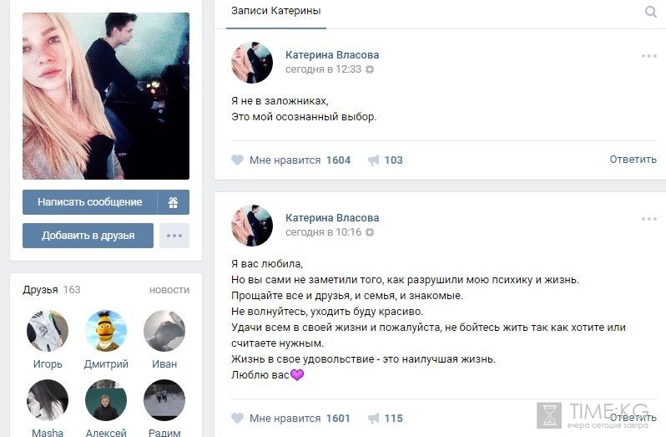Click Добавить в друзья button
Image resolution: width=666 pixels, height=437 pixels.
click(x=88, y=236)
